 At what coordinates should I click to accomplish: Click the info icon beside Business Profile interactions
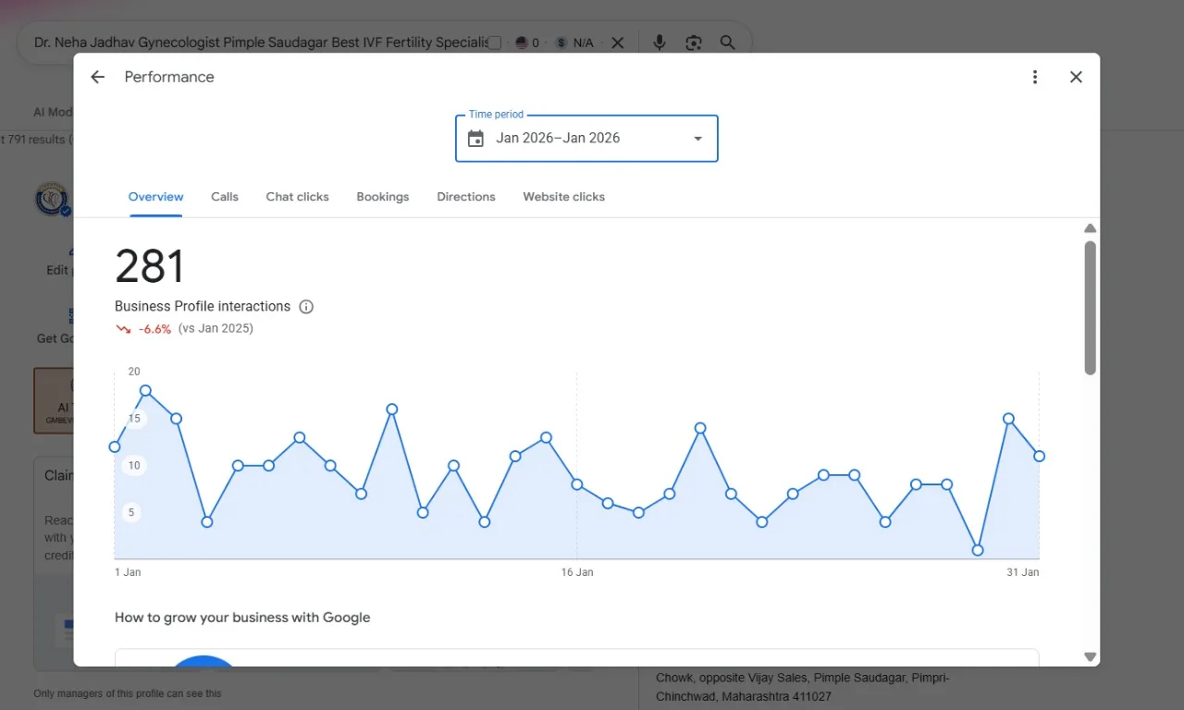306,307
